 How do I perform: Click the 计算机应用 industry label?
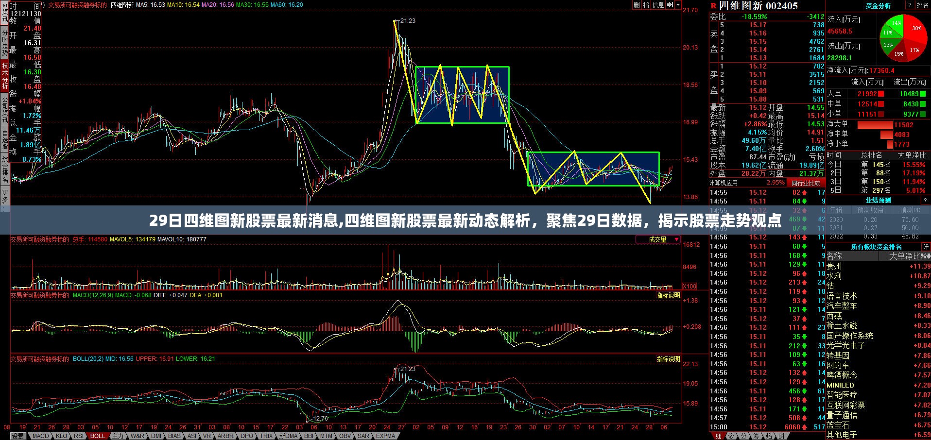coord(724,183)
